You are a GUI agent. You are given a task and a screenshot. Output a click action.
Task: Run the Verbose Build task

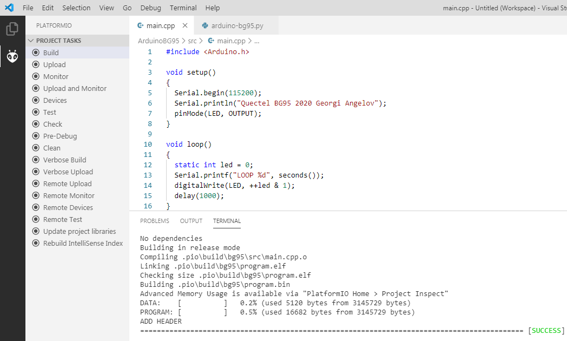click(x=78, y=160)
